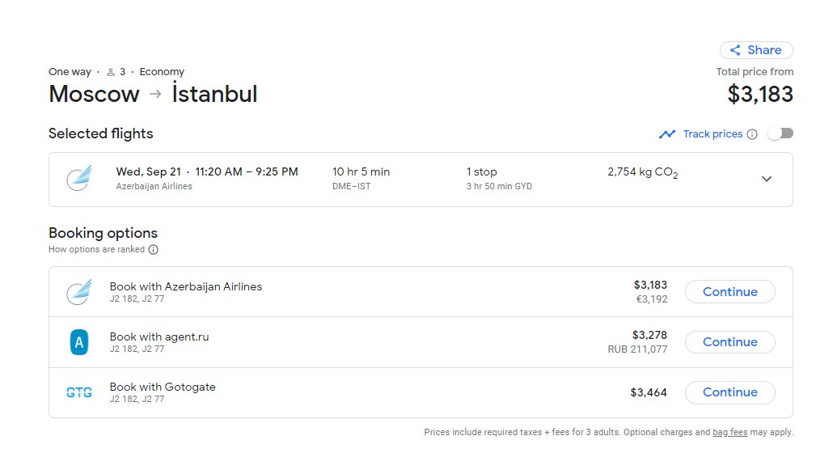This screenshot has width=833, height=453.
Task: Click the agent.ru logo icon
Action: 79,342
